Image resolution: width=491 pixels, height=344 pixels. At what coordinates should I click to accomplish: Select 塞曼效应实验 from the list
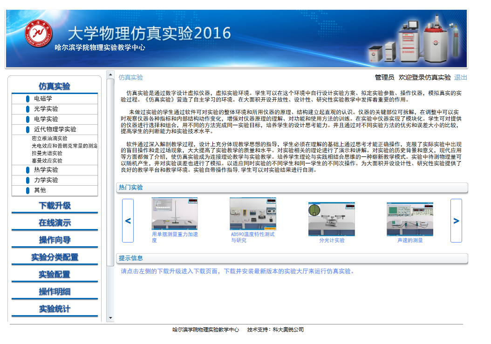[x=47, y=161]
